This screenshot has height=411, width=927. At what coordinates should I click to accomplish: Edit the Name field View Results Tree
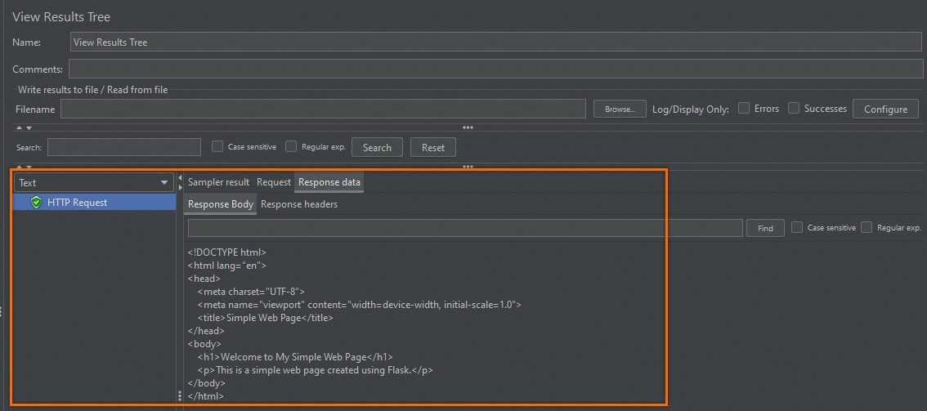point(496,42)
